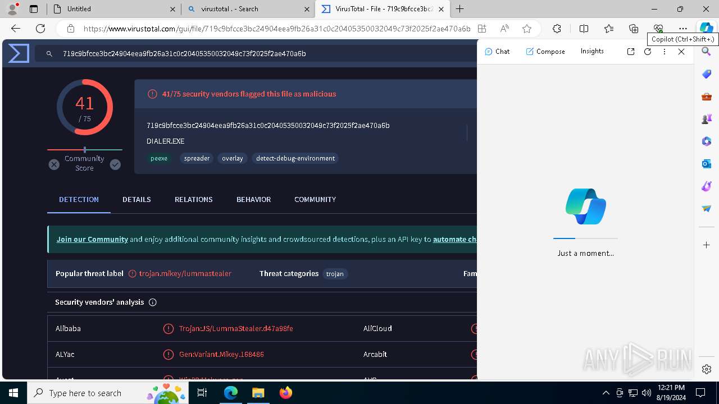719x404 pixels.
Task: Open a new browser tab
Action: pyautogui.click(x=459, y=8)
